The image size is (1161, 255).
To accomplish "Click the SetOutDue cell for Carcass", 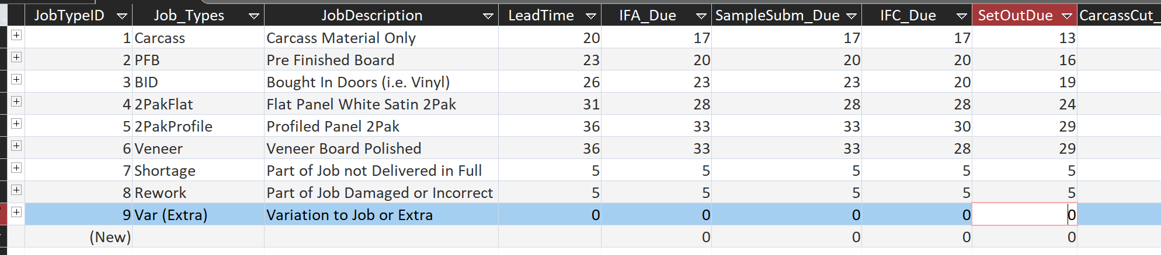I will (1024, 38).
